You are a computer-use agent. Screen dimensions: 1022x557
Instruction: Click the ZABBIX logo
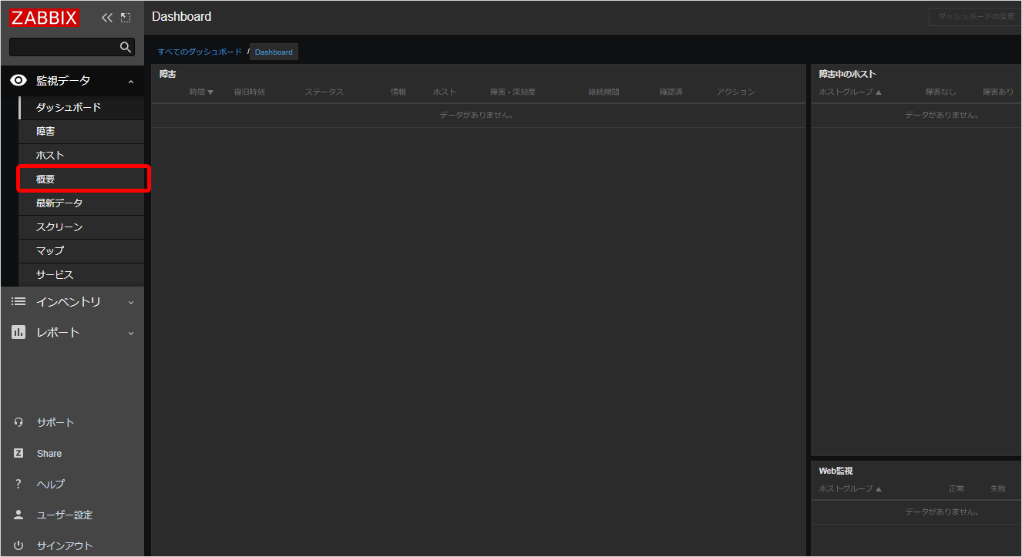coord(45,17)
